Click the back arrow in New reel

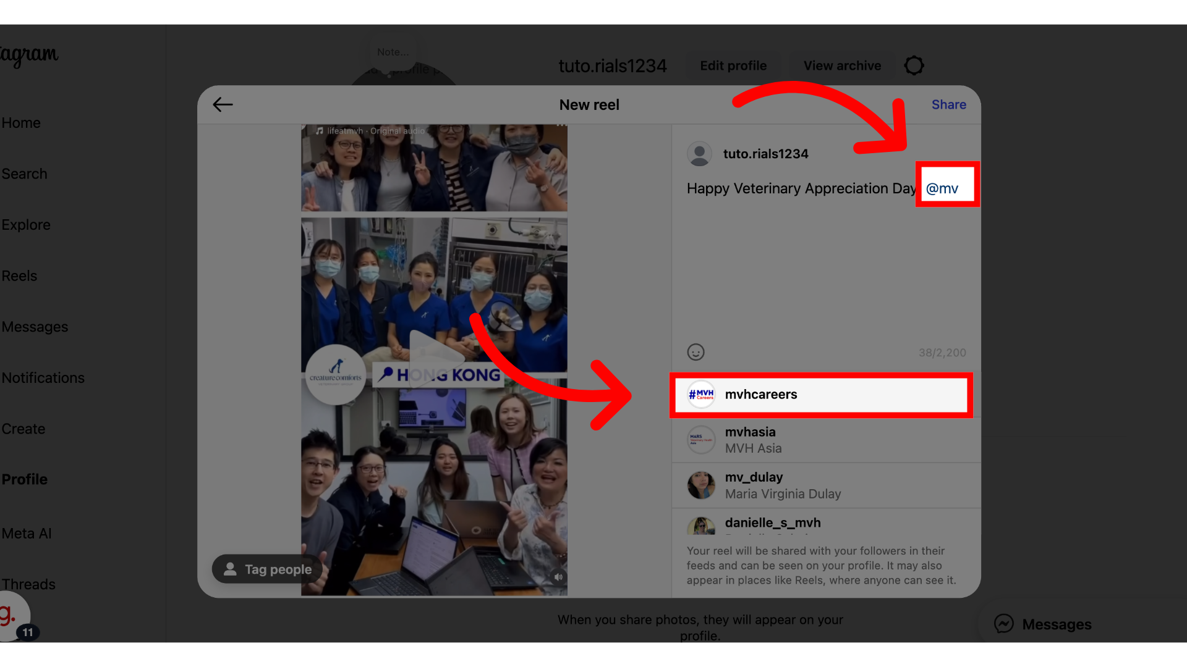tap(223, 104)
